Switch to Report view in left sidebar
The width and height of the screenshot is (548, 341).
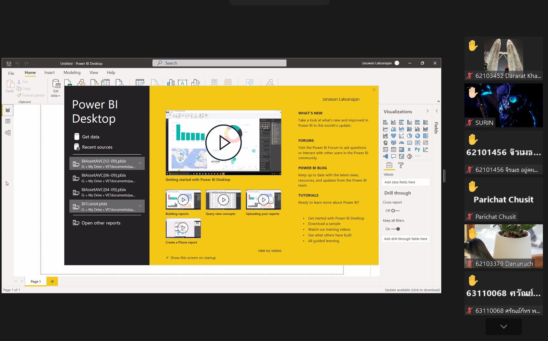coord(8,110)
